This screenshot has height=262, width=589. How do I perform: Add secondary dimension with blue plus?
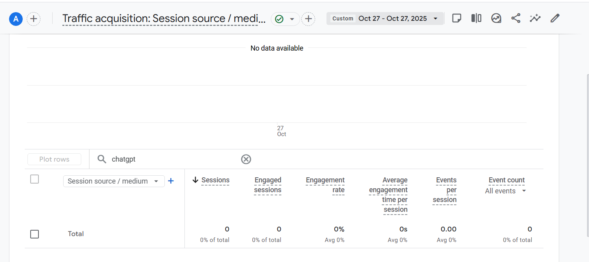tap(171, 181)
